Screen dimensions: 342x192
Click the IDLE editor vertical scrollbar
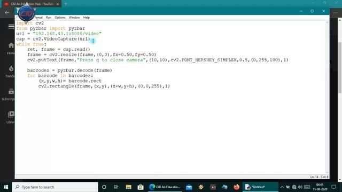(327, 97)
